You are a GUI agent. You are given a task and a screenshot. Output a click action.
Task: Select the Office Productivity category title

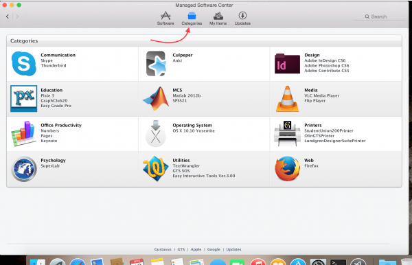coord(61,125)
